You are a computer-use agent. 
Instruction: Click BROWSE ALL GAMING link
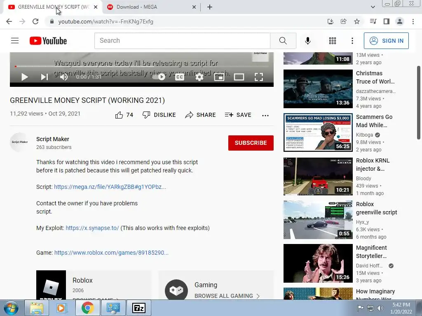(x=227, y=296)
